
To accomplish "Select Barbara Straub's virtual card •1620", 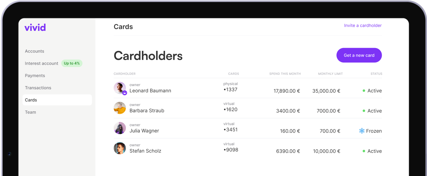I will tap(230, 109).
